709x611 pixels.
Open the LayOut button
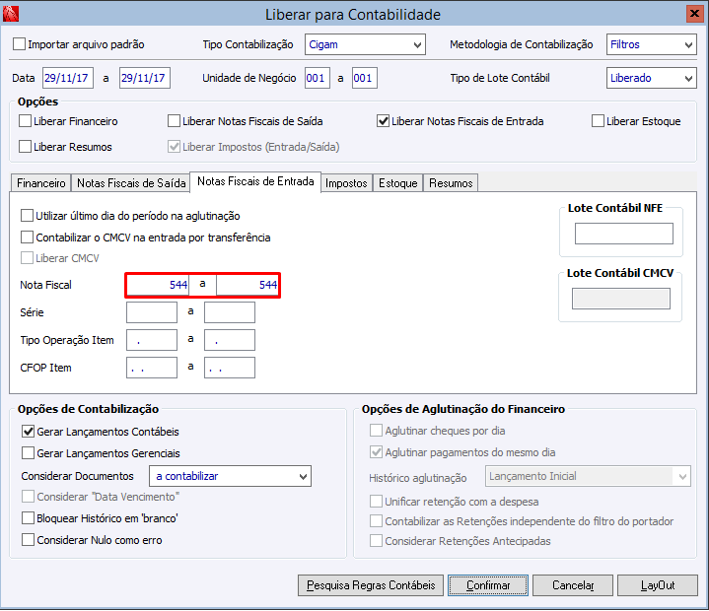(658, 585)
